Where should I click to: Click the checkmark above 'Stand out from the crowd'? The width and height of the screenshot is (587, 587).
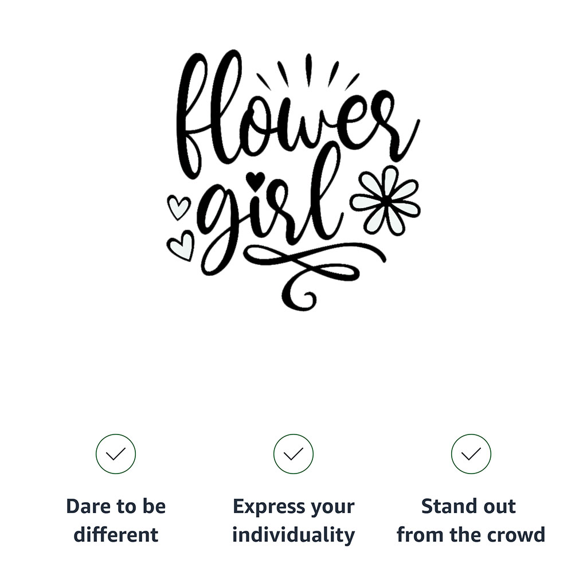point(471,454)
